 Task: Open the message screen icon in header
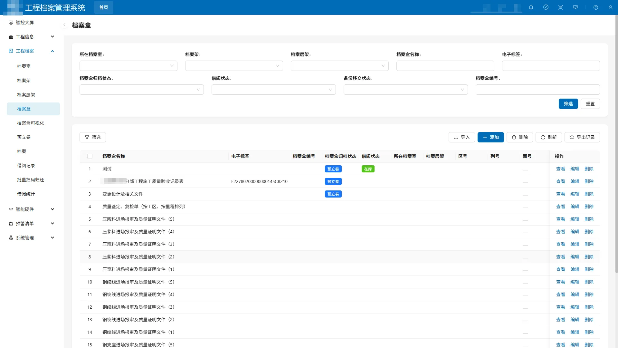575,7
